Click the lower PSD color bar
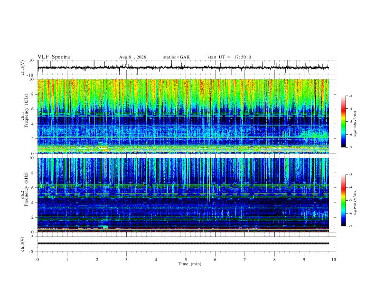This screenshot has height=291, width=376. (x=344, y=200)
